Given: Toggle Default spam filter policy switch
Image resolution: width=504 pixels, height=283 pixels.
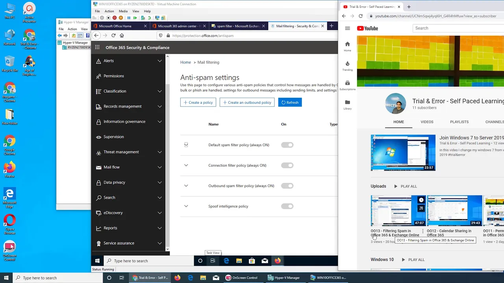Looking at the screenshot, I should (287, 145).
